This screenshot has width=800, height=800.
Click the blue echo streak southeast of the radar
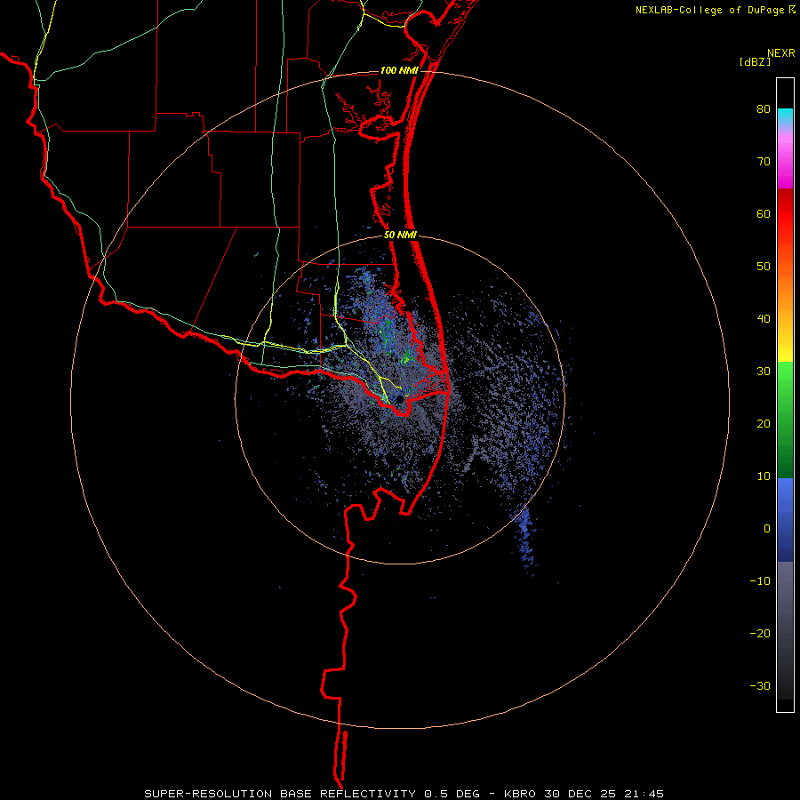(525, 539)
